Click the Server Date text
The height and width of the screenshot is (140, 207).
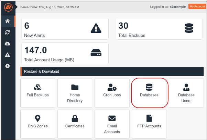(50, 7)
